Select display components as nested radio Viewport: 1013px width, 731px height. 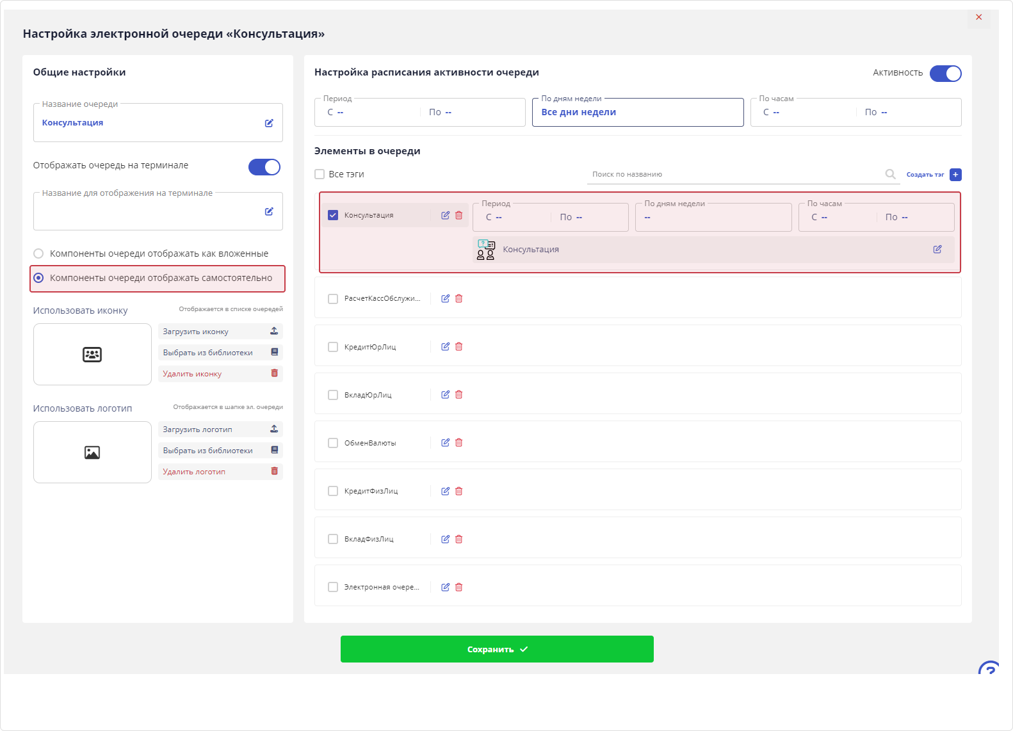[38, 253]
